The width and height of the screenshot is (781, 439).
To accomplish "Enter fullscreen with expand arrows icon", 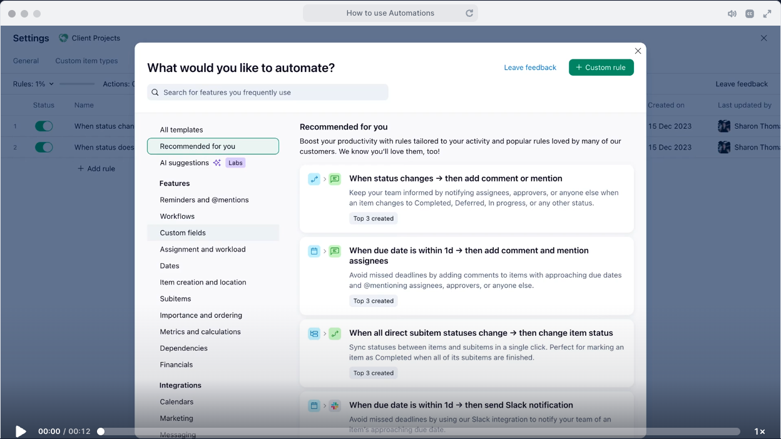I will 767,14.
